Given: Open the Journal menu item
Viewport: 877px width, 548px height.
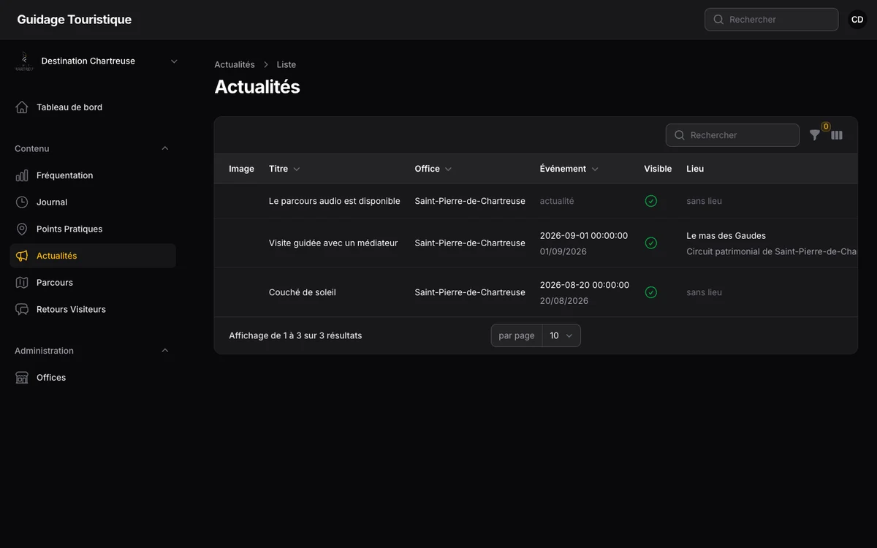Looking at the screenshot, I should tap(93, 202).
